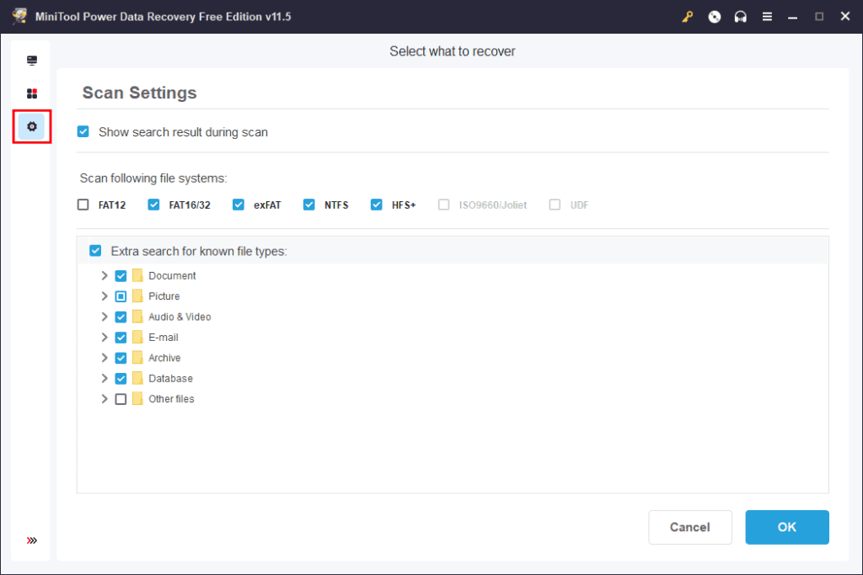This screenshot has width=863, height=575.
Task: Click the Audio & Video folder icon
Action: pos(137,317)
